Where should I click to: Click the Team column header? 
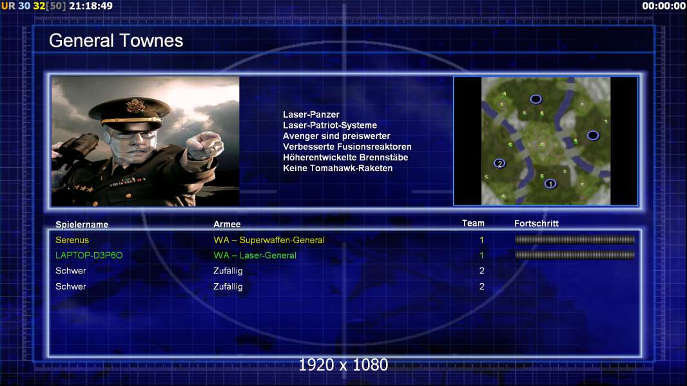click(473, 223)
